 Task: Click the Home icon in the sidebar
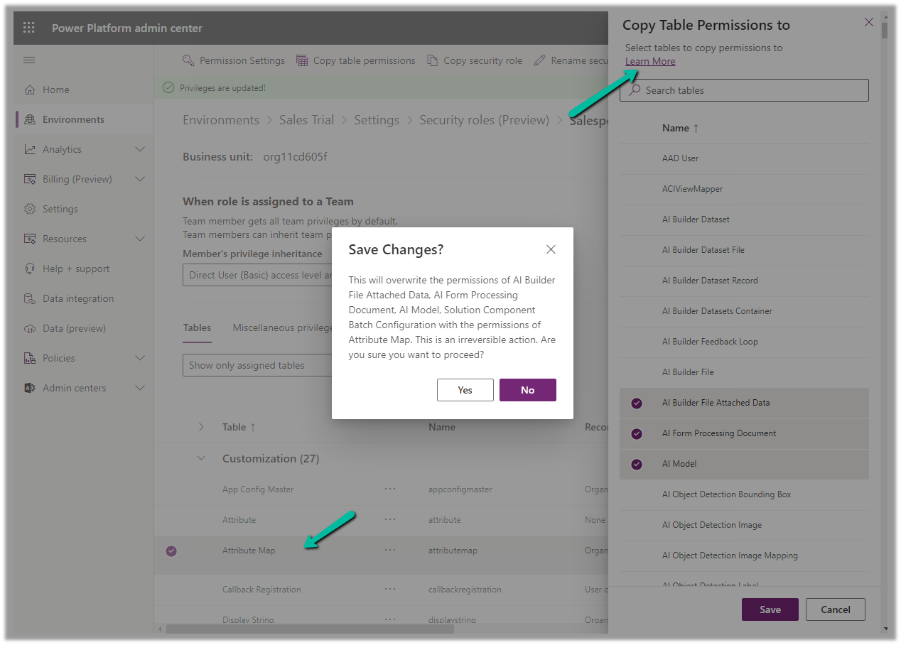[30, 90]
